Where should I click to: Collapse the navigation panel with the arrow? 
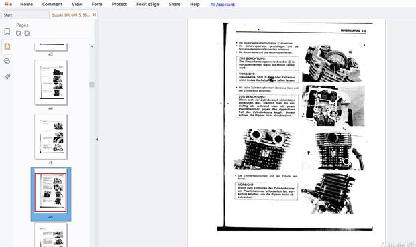pyautogui.click(x=97, y=139)
